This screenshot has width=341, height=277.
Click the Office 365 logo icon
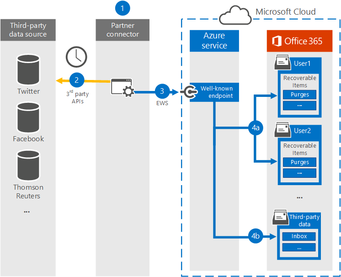(277, 41)
